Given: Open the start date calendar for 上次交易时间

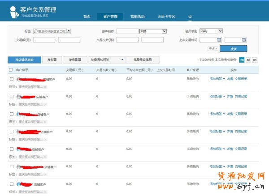Looking at the screenshot, I should click(x=219, y=40).
